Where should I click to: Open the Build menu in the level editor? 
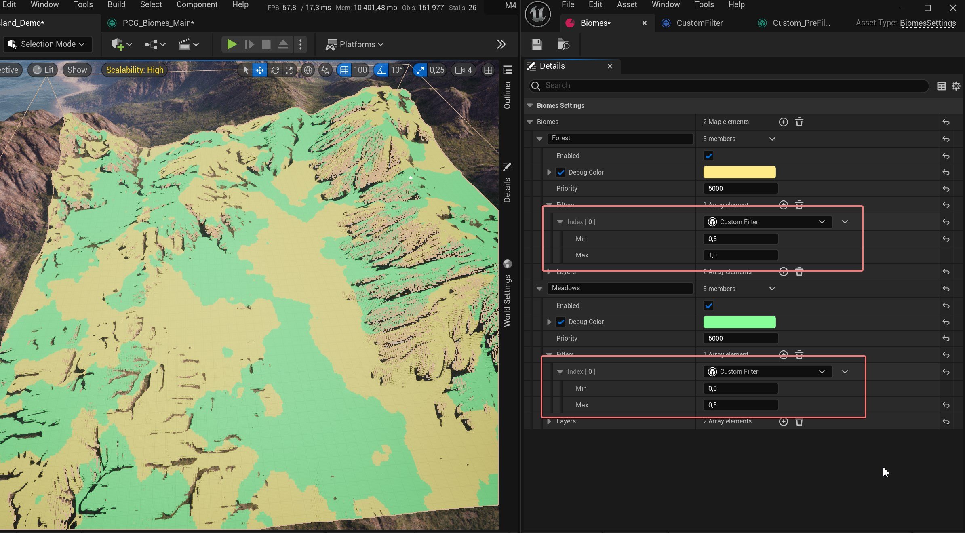coord(116,5)
